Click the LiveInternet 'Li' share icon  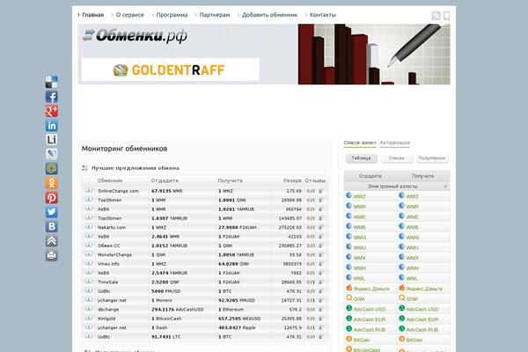tap(52, 140)
